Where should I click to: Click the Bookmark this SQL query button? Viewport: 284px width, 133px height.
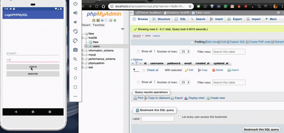pyautogui.click(x=261, y=130)
